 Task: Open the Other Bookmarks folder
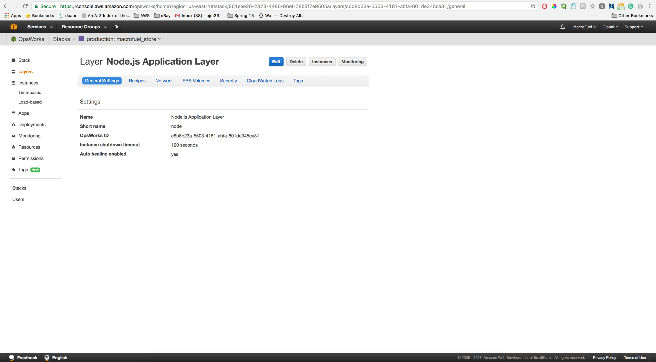pos(632,15)
